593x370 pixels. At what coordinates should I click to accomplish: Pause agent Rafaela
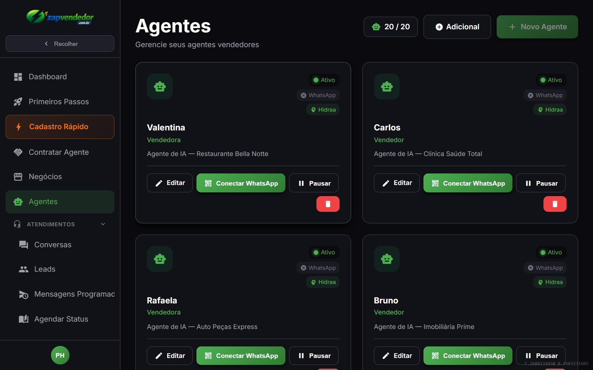[313, 356]
